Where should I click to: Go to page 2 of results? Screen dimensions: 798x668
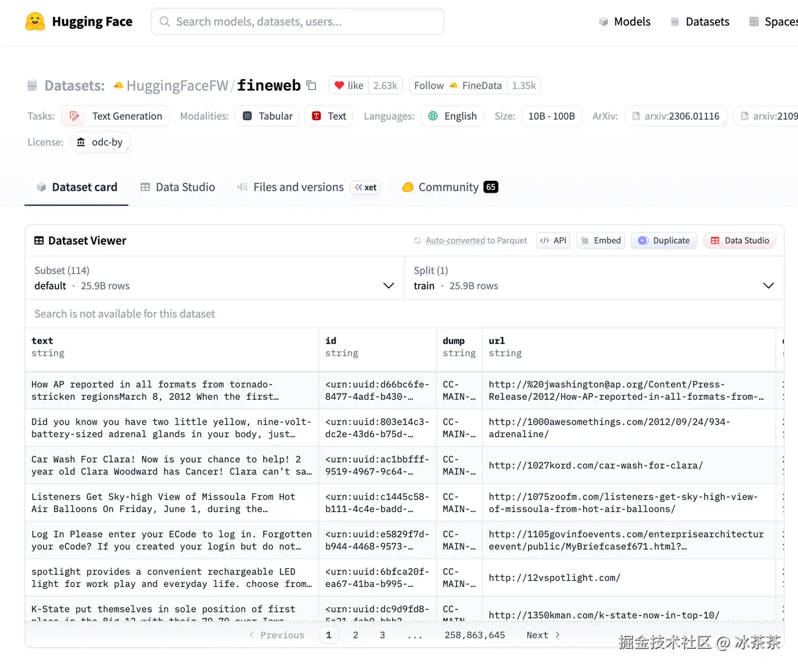355,635
